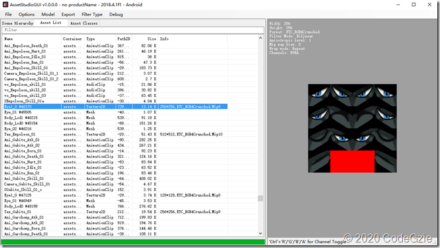The height and width of the screenshot is (248, 440).
Task: Click the Filter search input field
Action: 133,30
